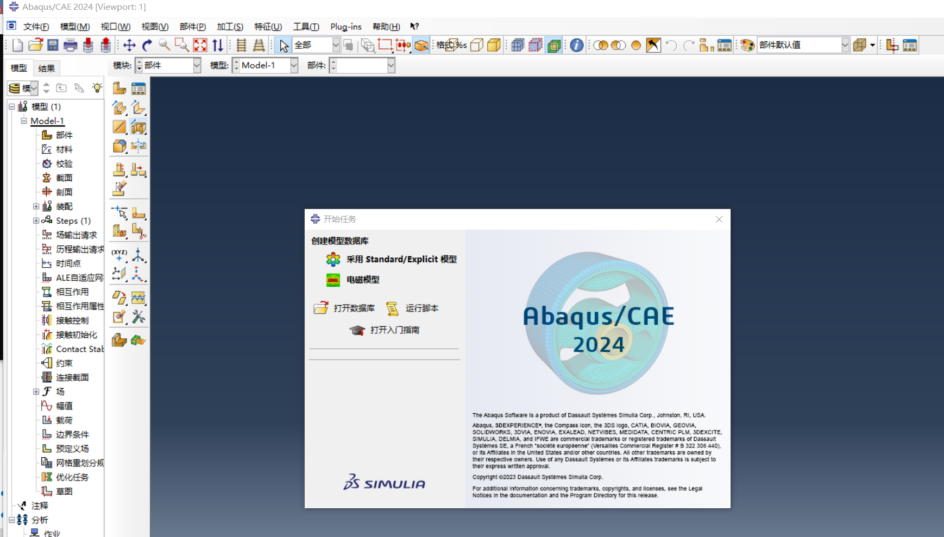
Task: Select 载荷 in the model tree
Action: (64, 420)
